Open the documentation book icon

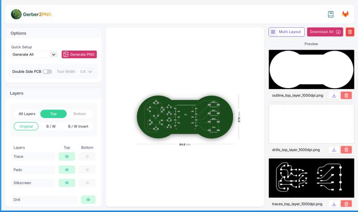(x=331, y=14)
